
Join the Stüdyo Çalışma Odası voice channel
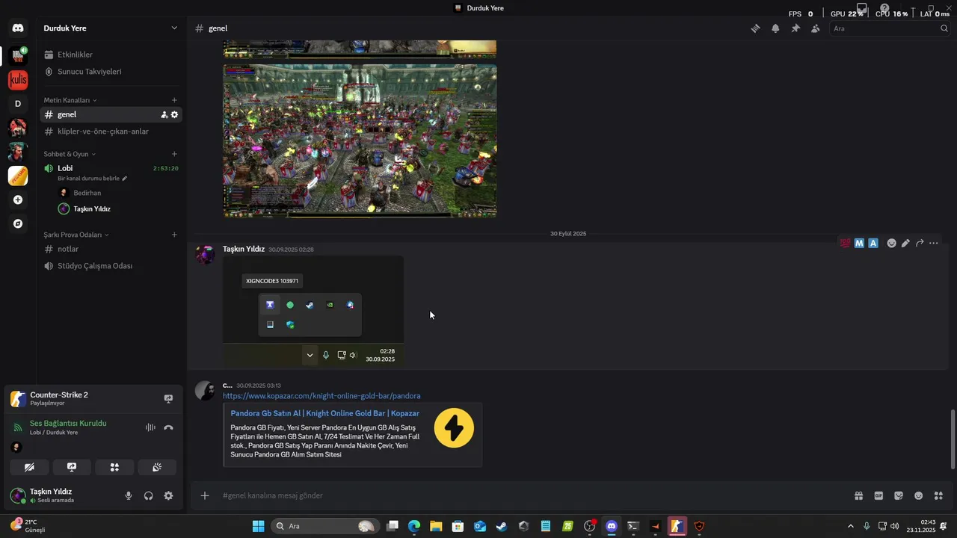tap(111, 266)
